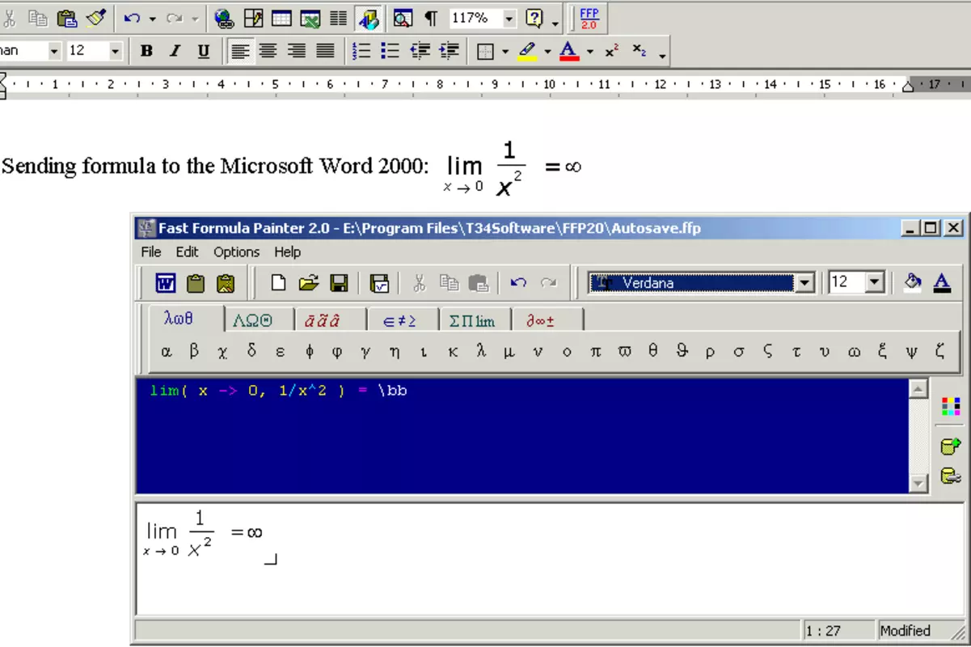The width and height of the screenshot is (971, 647).
Task: Undo in Fast Formula Painter toolbar
Action: coord(519,283)
